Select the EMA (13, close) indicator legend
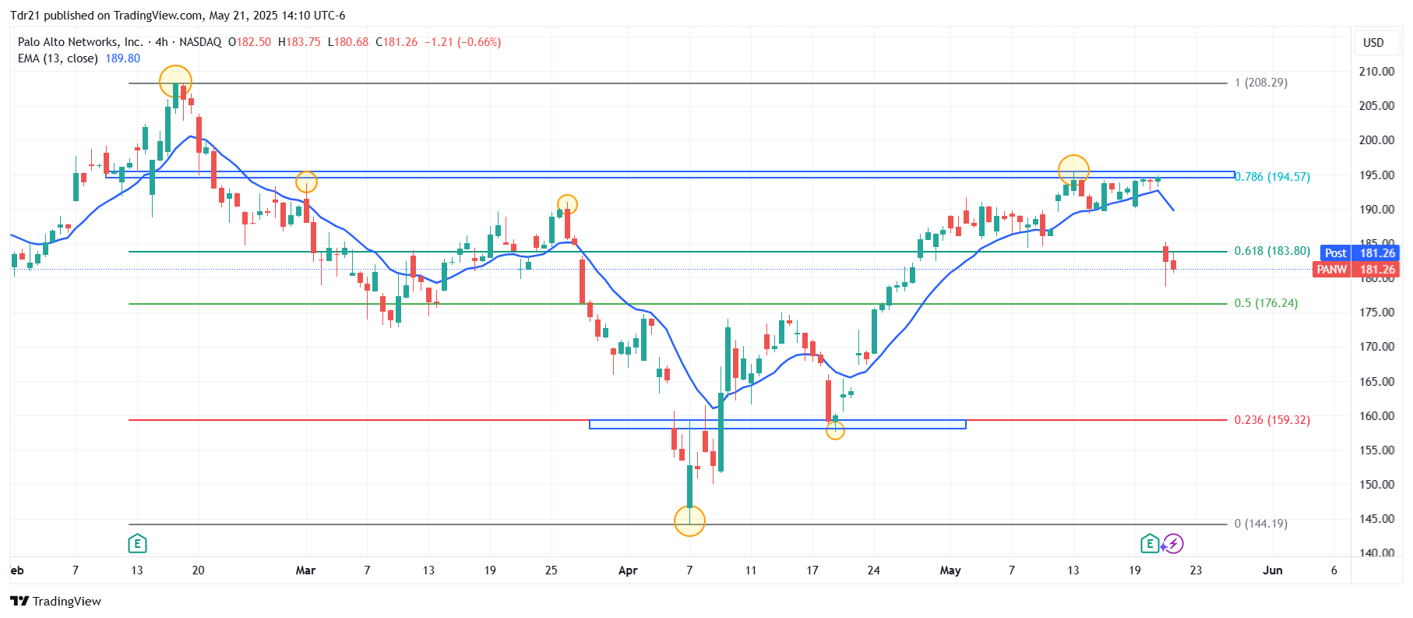The image size is (1413, 618). [58, 58]
